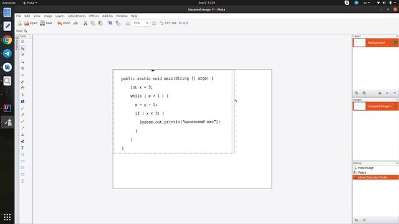This screenshot has height=224, width=399.
Task: Click the Zoom Out icon
Action: click(x=128, y=23)
